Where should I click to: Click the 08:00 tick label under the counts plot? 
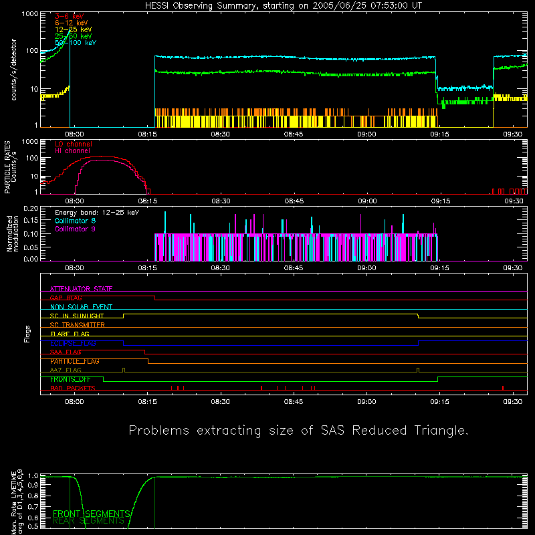(74, 134)
